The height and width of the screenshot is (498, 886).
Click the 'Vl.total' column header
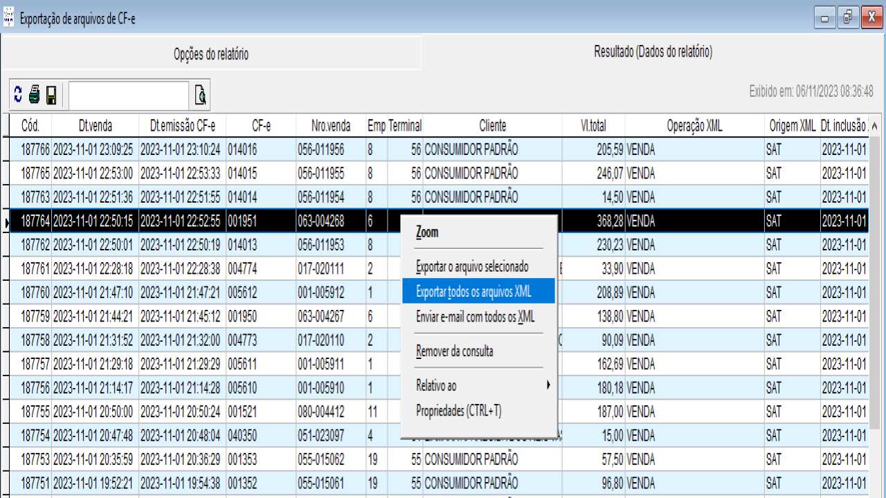click(x=593, y=126)
